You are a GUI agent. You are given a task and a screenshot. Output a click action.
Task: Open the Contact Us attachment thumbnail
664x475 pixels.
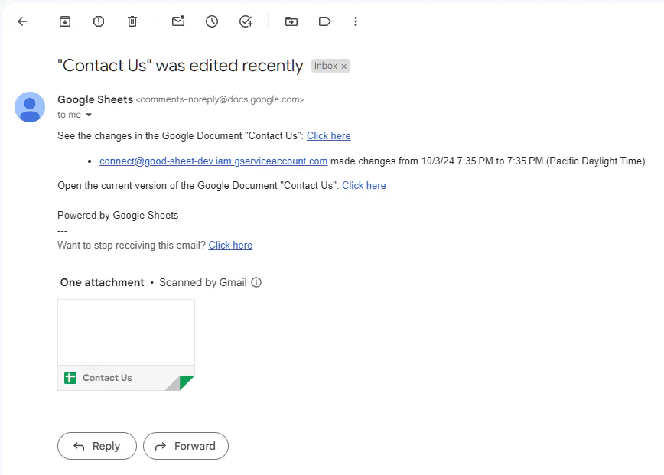126,344
